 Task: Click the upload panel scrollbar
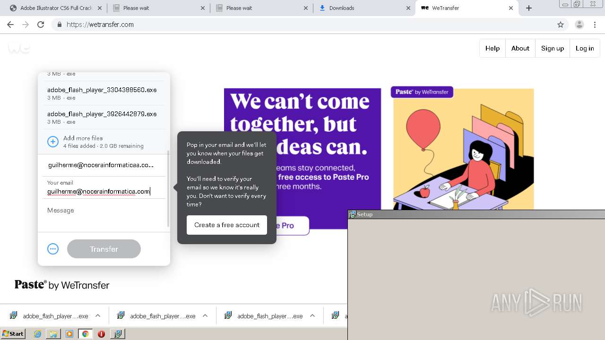168,189
